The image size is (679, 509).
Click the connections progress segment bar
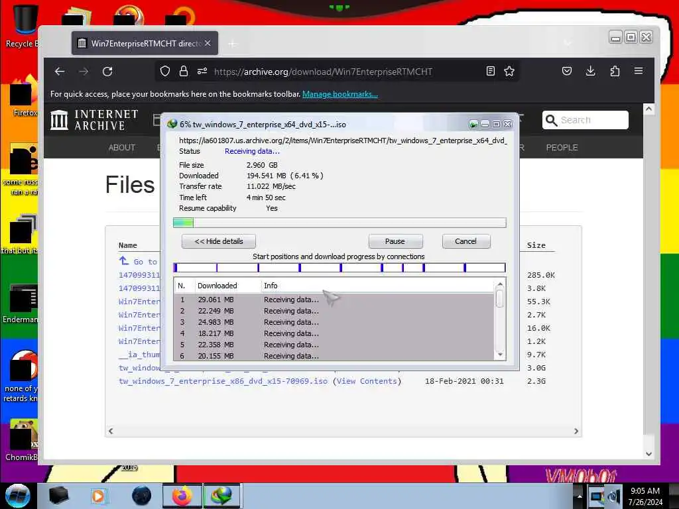point(339,268)
